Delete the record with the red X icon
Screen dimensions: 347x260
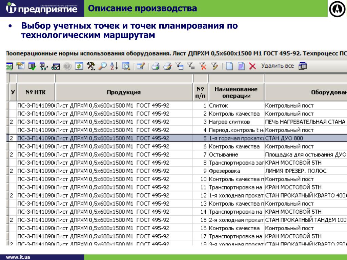252,66
